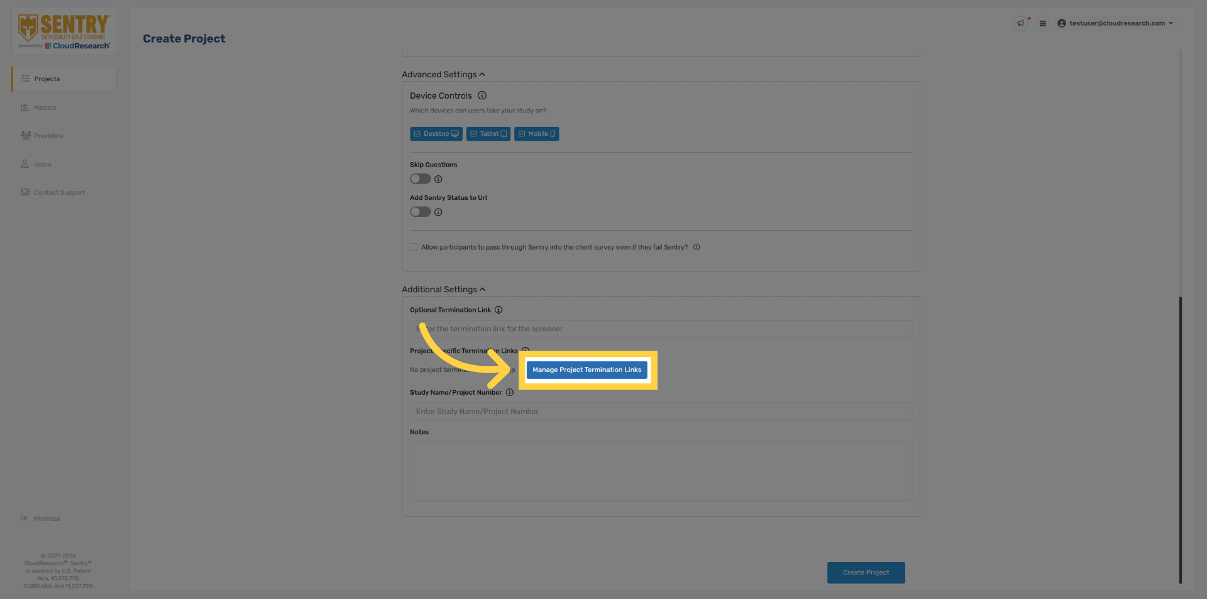Click Manage Project Termination Links
The width and height of the screenshot is (1207, 599).
(x=586, y=370)
